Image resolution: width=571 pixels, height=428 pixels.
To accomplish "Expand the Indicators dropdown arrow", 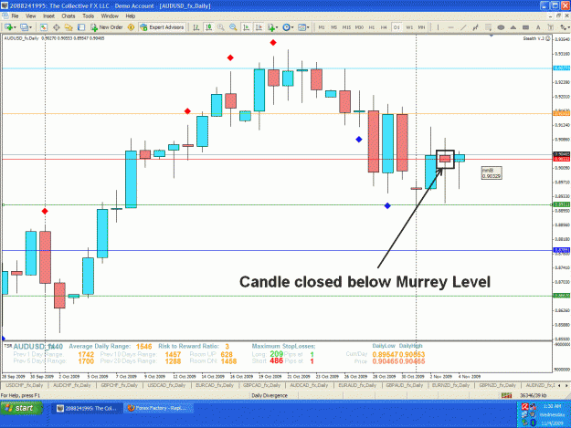I will pyautogui.click(x=277, y=27).
